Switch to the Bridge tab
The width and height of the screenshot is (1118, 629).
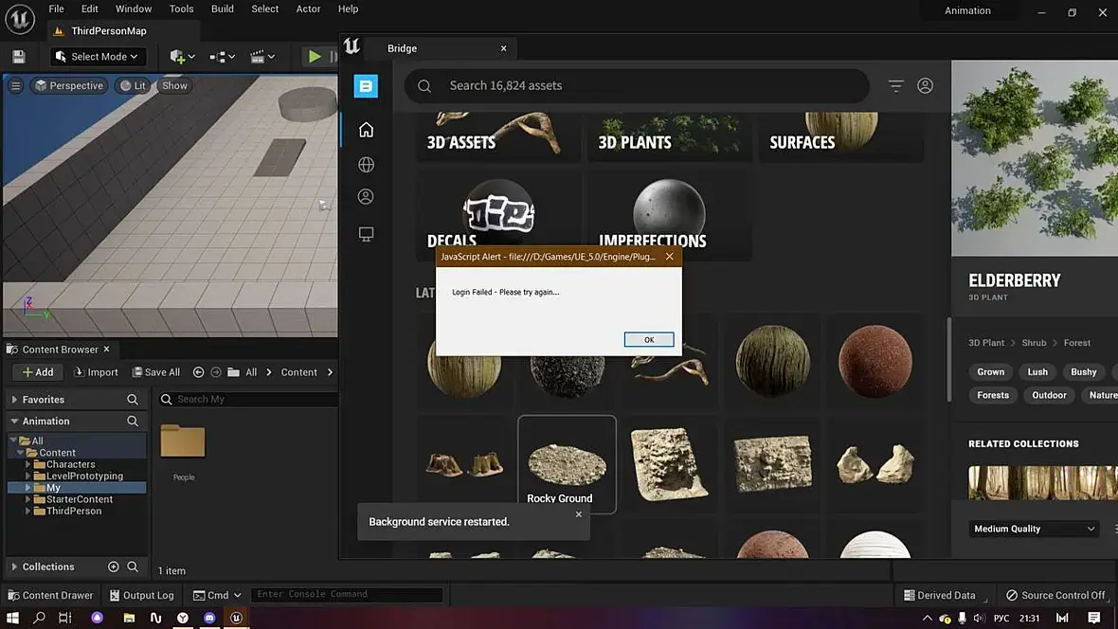pos(402,48)
